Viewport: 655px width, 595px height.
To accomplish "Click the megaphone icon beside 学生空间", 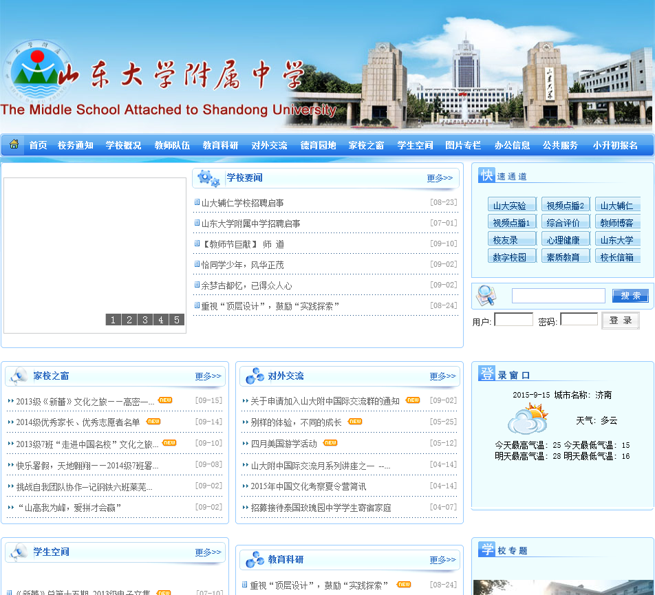I will pyautogui.click(x=19, y=552).
